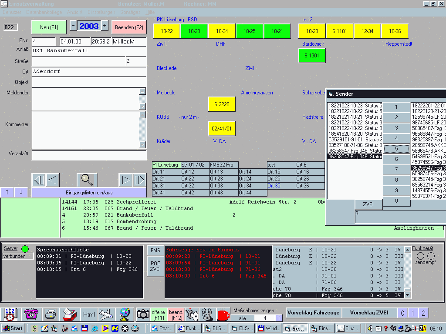Click the camera icon
The width and height of the screenshot is (446, 334).
142,314
